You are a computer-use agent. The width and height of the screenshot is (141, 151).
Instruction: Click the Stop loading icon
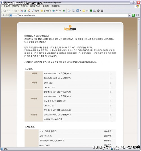(x=21, y=11)
